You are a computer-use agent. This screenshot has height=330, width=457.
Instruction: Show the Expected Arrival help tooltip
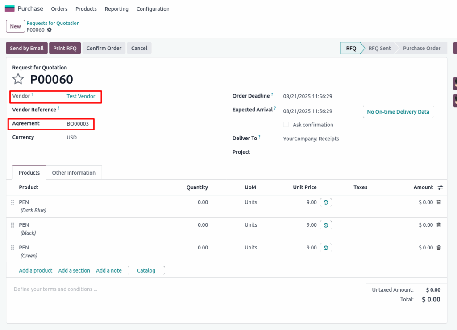tap(275, 108)
